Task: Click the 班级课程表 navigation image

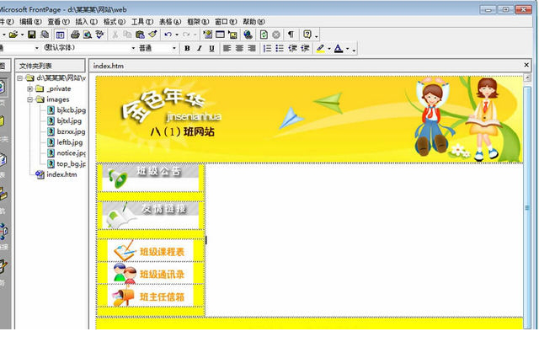Action: coord(150,251)
